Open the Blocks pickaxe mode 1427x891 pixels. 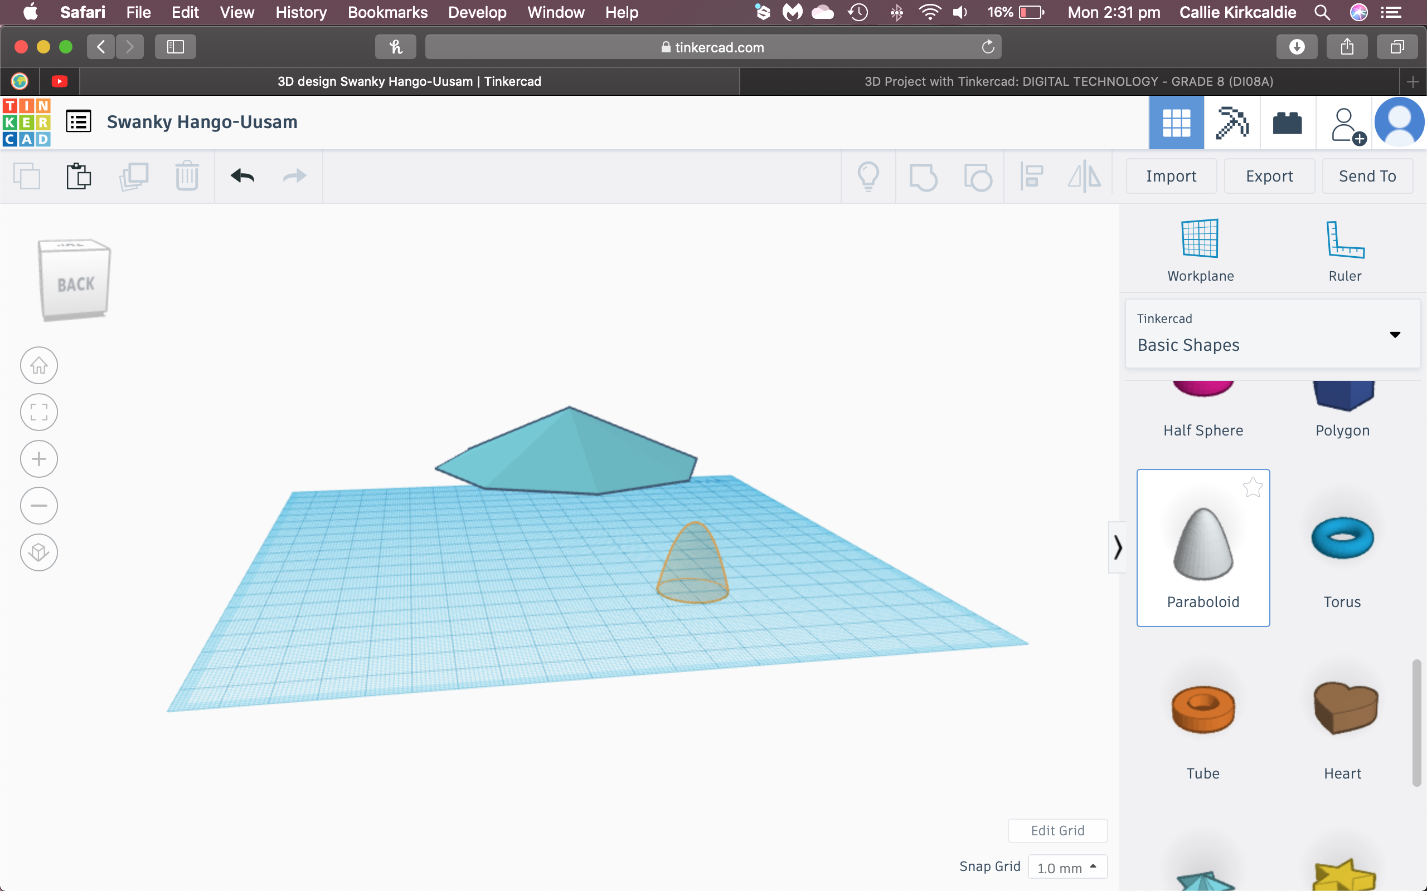coord(1232,123)
